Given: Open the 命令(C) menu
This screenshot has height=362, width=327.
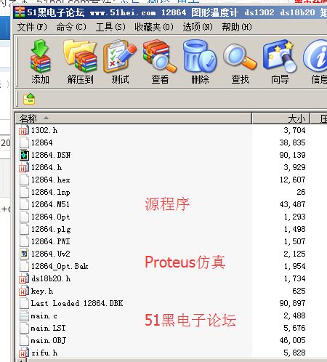Looking at the screenshot, I should (x=71, y=27).
